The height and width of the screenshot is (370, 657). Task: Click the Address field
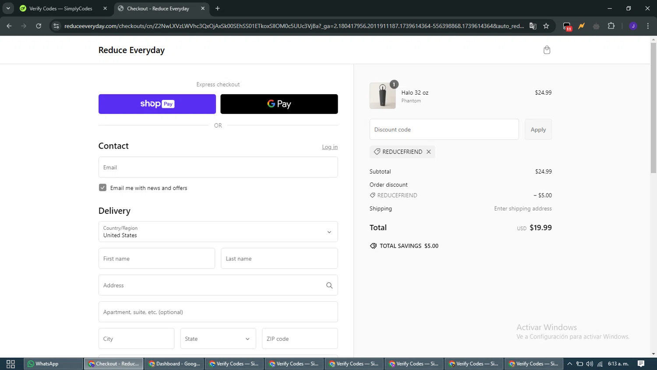point(218,285)
